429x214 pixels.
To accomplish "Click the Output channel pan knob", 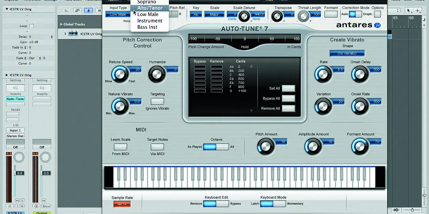I will click(46, 157).
